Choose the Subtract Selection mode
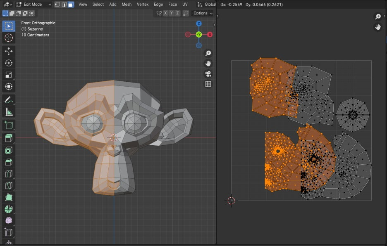Screen dimensions: 387x246 tap(19, 13)
